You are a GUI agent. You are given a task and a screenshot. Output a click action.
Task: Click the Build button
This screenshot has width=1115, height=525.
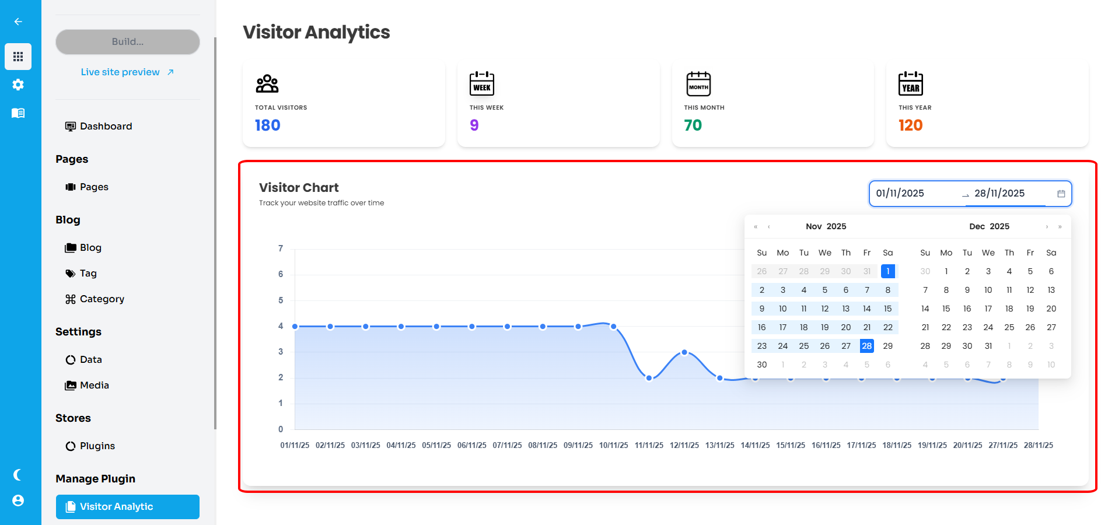point(128,42)
